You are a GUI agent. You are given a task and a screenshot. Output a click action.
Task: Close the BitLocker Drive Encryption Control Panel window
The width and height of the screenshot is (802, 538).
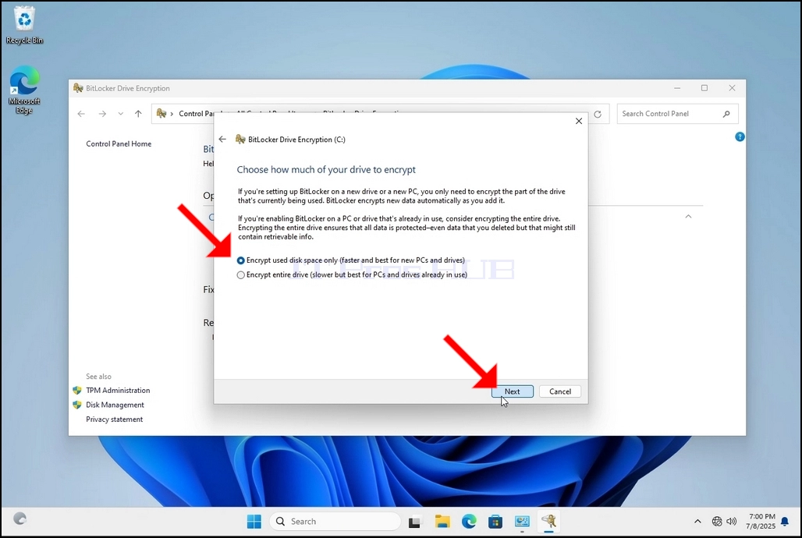732,88
